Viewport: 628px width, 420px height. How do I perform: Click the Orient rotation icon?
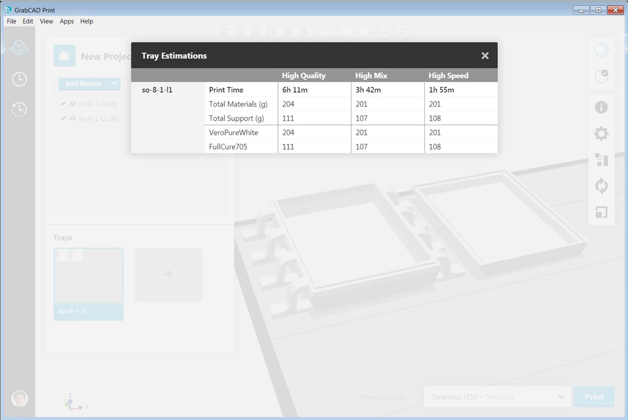point(600,186)
